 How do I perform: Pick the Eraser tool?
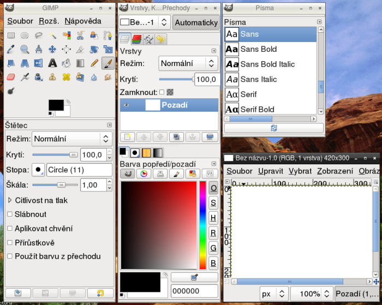point(11,77)
